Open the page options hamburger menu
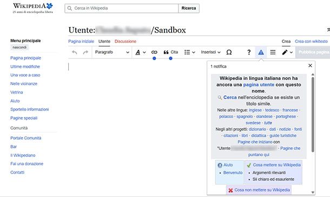Image resolution: width=330 pixels, height=197 pixels. (273, 52)
